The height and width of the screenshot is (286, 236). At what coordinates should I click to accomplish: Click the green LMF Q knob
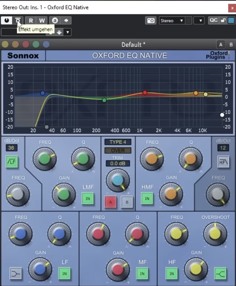pos(83,159)
